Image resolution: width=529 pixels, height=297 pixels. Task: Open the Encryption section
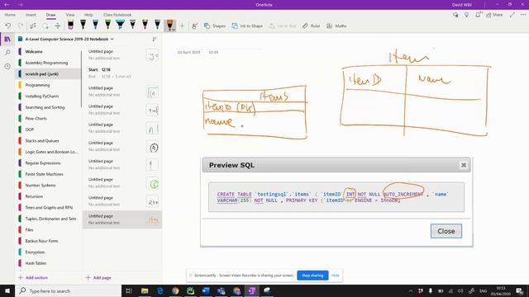pos(48,252)
